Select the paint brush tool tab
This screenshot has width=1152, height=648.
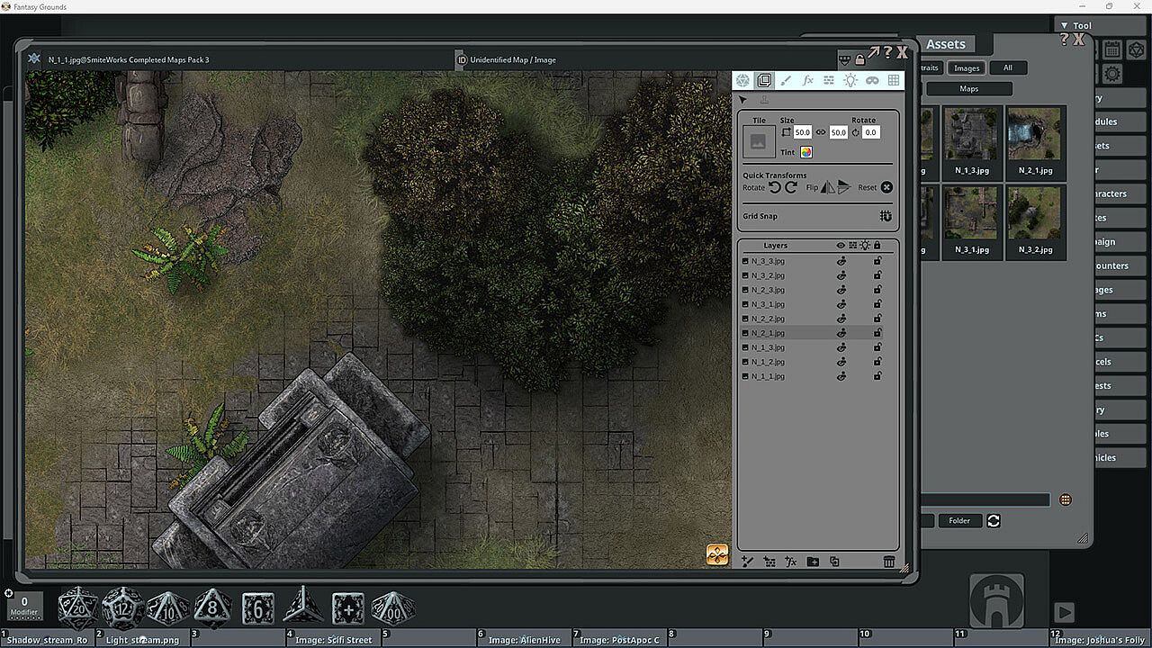[x=786, y=81]
